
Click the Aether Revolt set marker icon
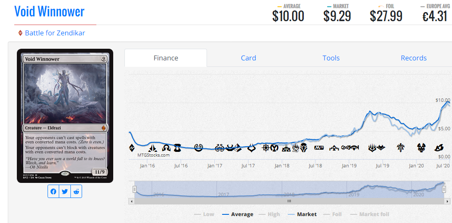coord(220,148)
